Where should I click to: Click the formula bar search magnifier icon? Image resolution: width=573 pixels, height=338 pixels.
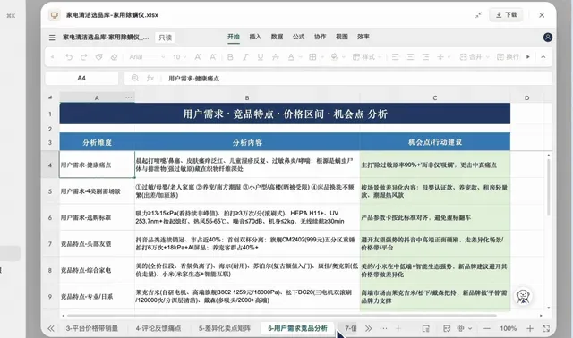(135, 78)
